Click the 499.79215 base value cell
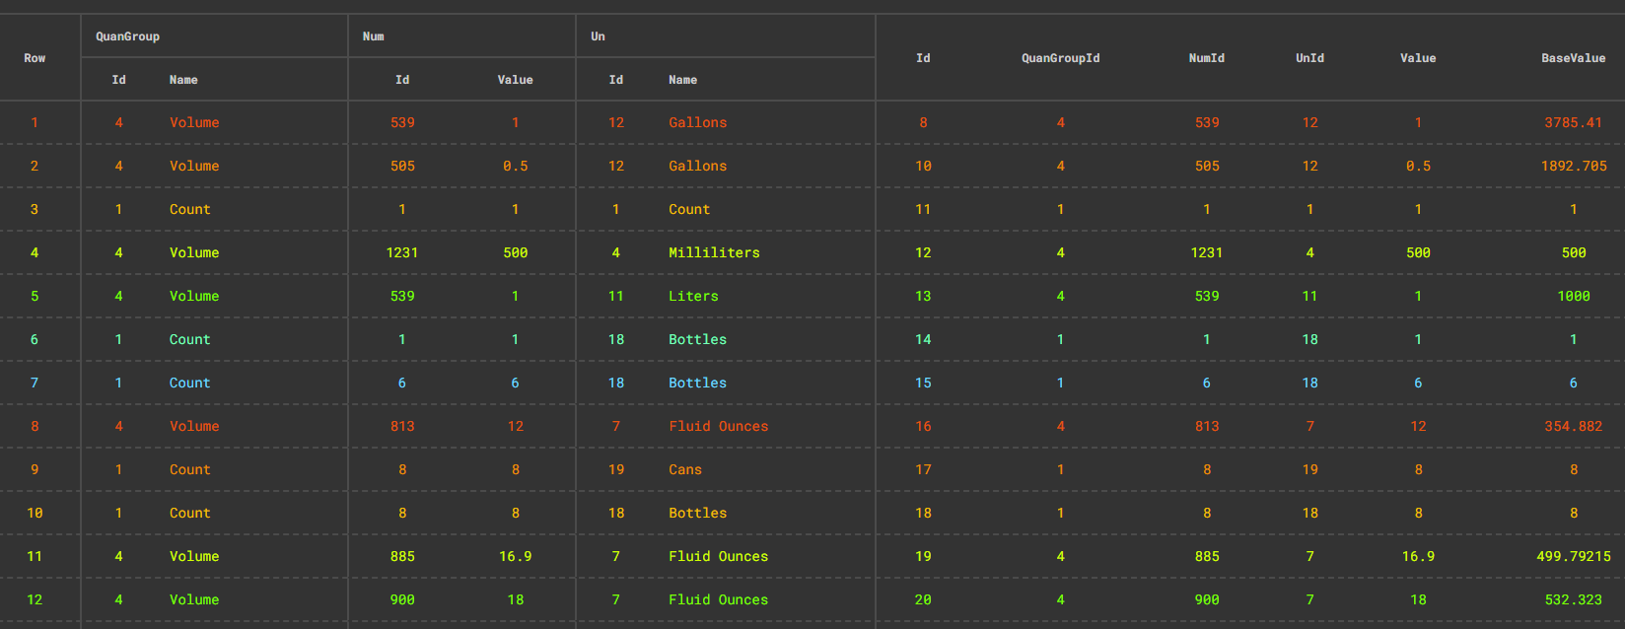The width and height of the screenshot is (1625, 629). (x=1574, y=556)
